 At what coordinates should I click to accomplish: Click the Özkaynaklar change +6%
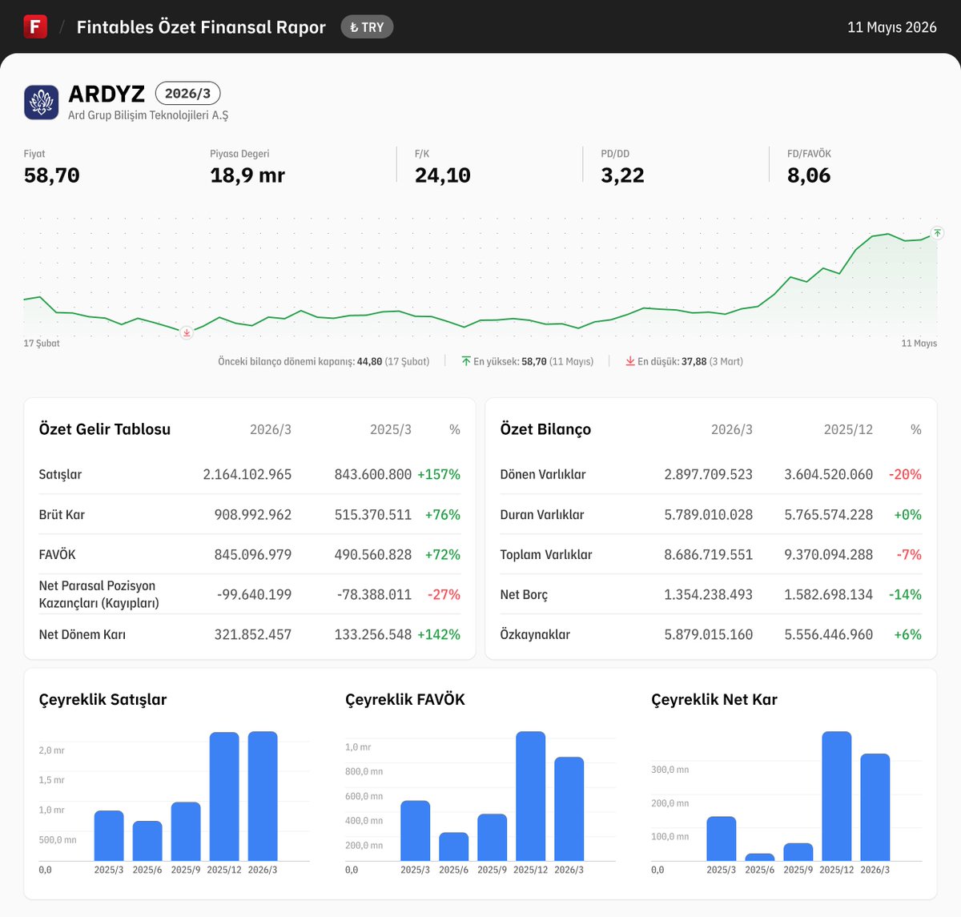908,634
